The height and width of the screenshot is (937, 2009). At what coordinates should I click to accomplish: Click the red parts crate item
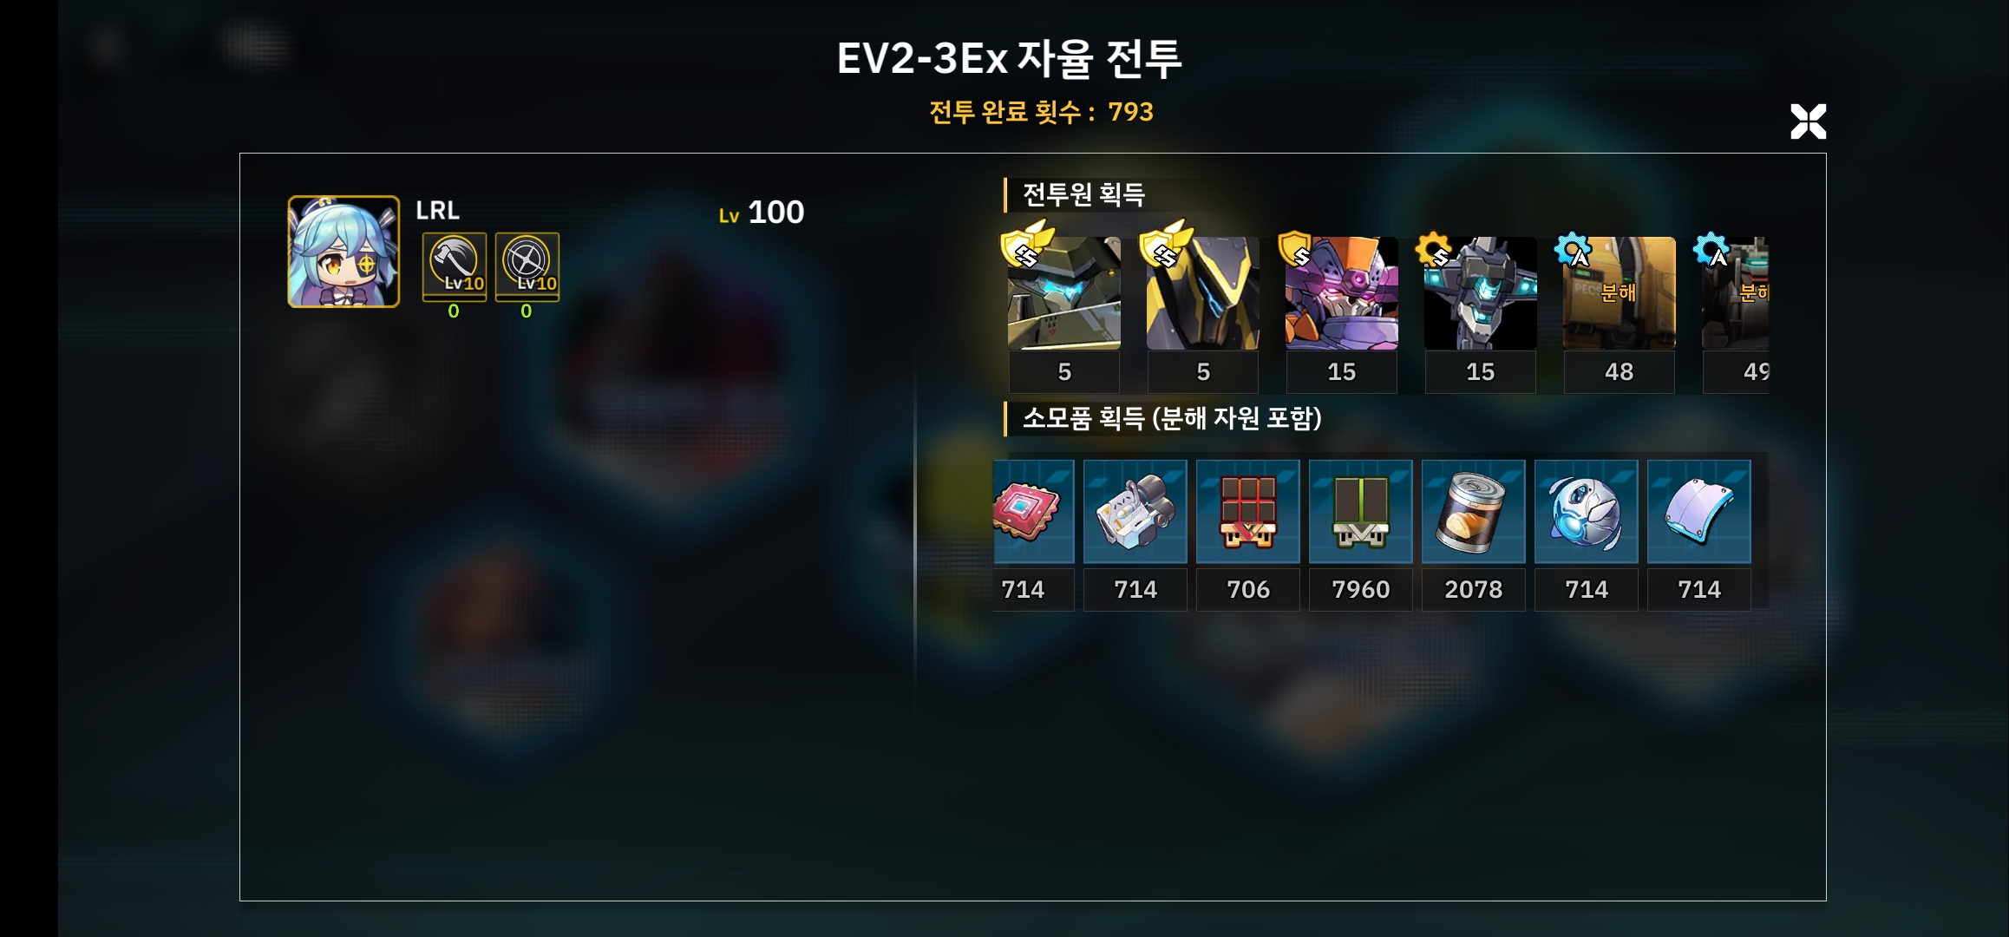click(1247, 512)
